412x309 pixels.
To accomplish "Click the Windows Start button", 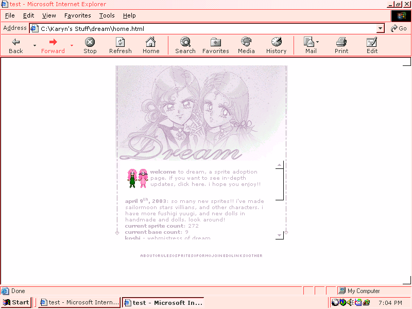I will click(16, 302).
